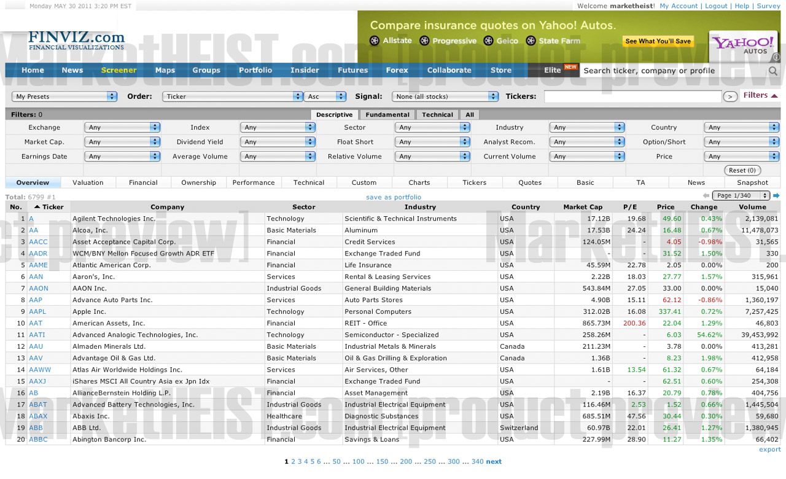Viewport: 786px width, 479px height.
Task: Open the Page 1/340 selector
Action: [x=741, y=196]
